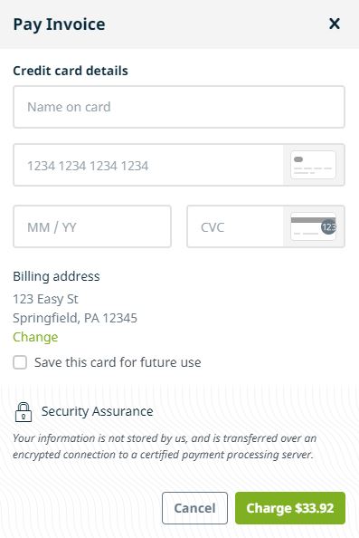
Task: Click the Pay Invoice title
Action: (59, 24)
